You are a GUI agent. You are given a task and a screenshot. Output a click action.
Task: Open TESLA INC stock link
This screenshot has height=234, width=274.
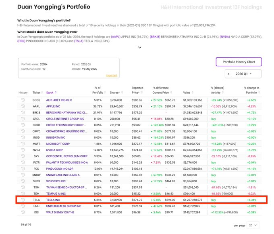(x=53, y=200)
